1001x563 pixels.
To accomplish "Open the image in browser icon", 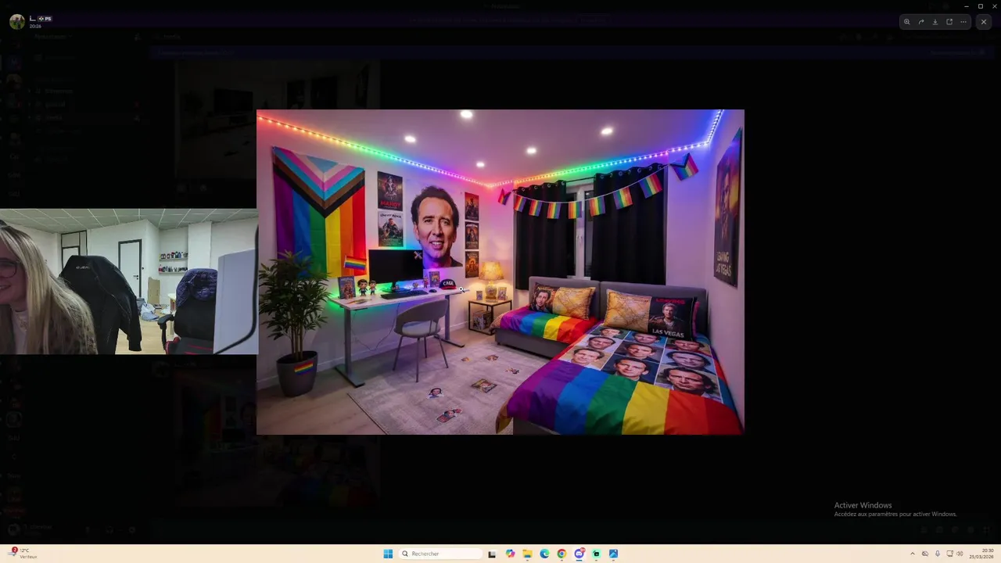I will point(949,22).
